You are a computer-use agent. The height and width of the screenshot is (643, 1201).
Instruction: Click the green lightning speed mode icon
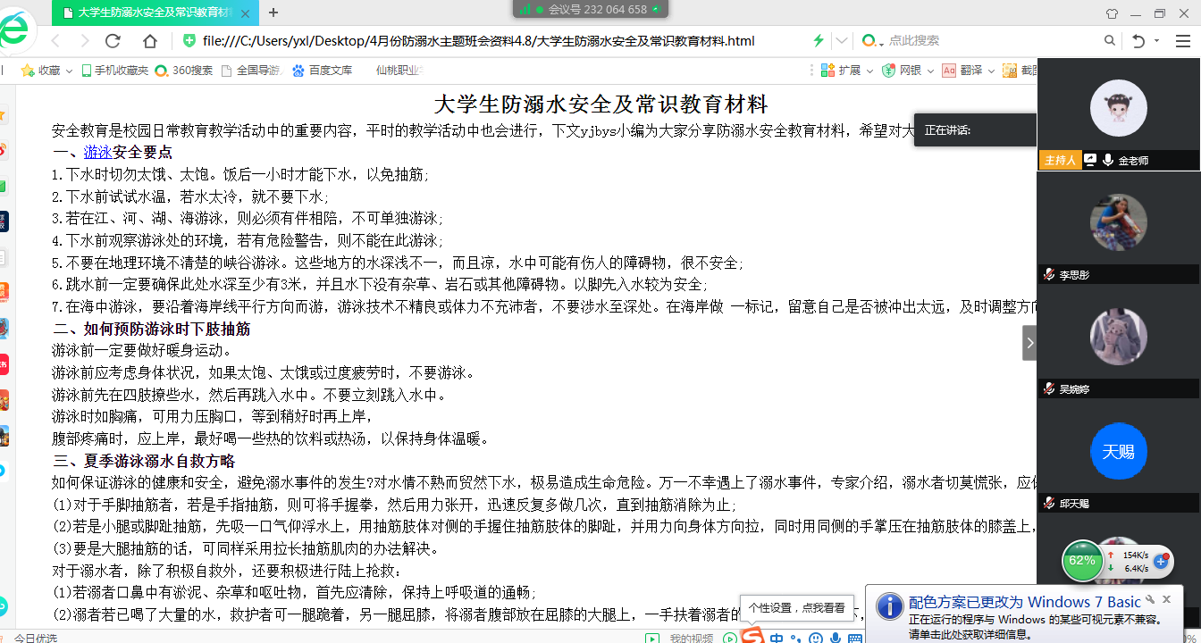[819, 41]
